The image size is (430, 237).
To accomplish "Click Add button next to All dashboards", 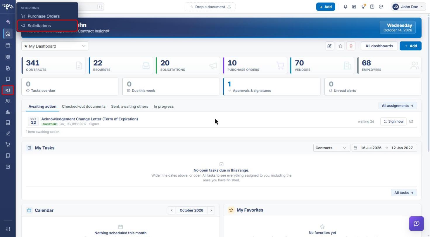I will (x=410, y=46).
